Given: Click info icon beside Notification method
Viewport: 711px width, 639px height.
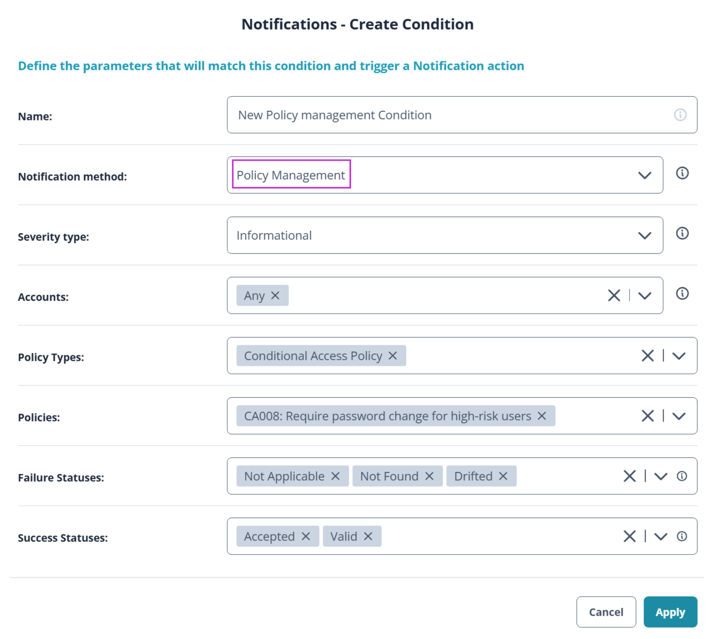Looking at the screenshot, I should pyautogui.click(x=682, y=173).
